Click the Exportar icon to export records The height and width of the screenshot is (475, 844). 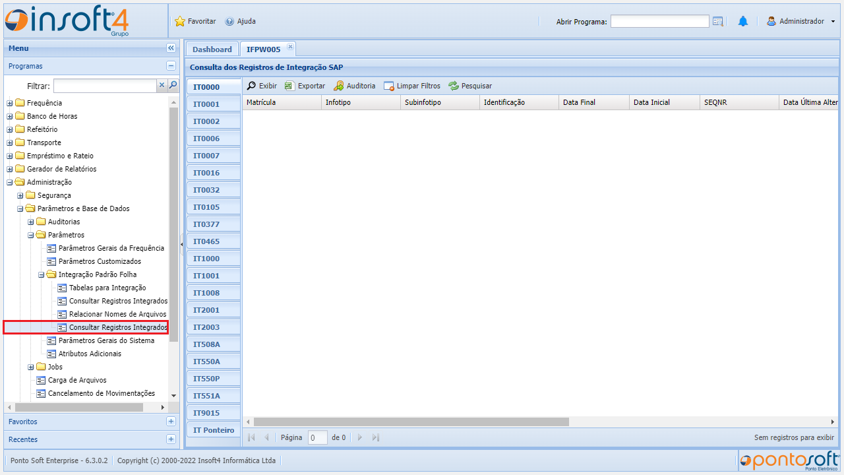coord(289,86)
